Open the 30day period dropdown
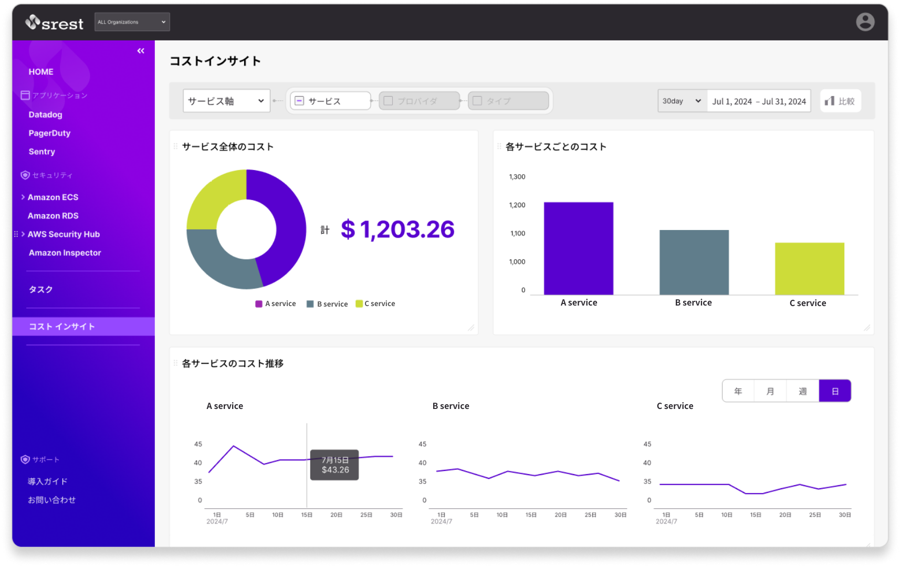This screenshot has height=567, width=900. (682, 101)
